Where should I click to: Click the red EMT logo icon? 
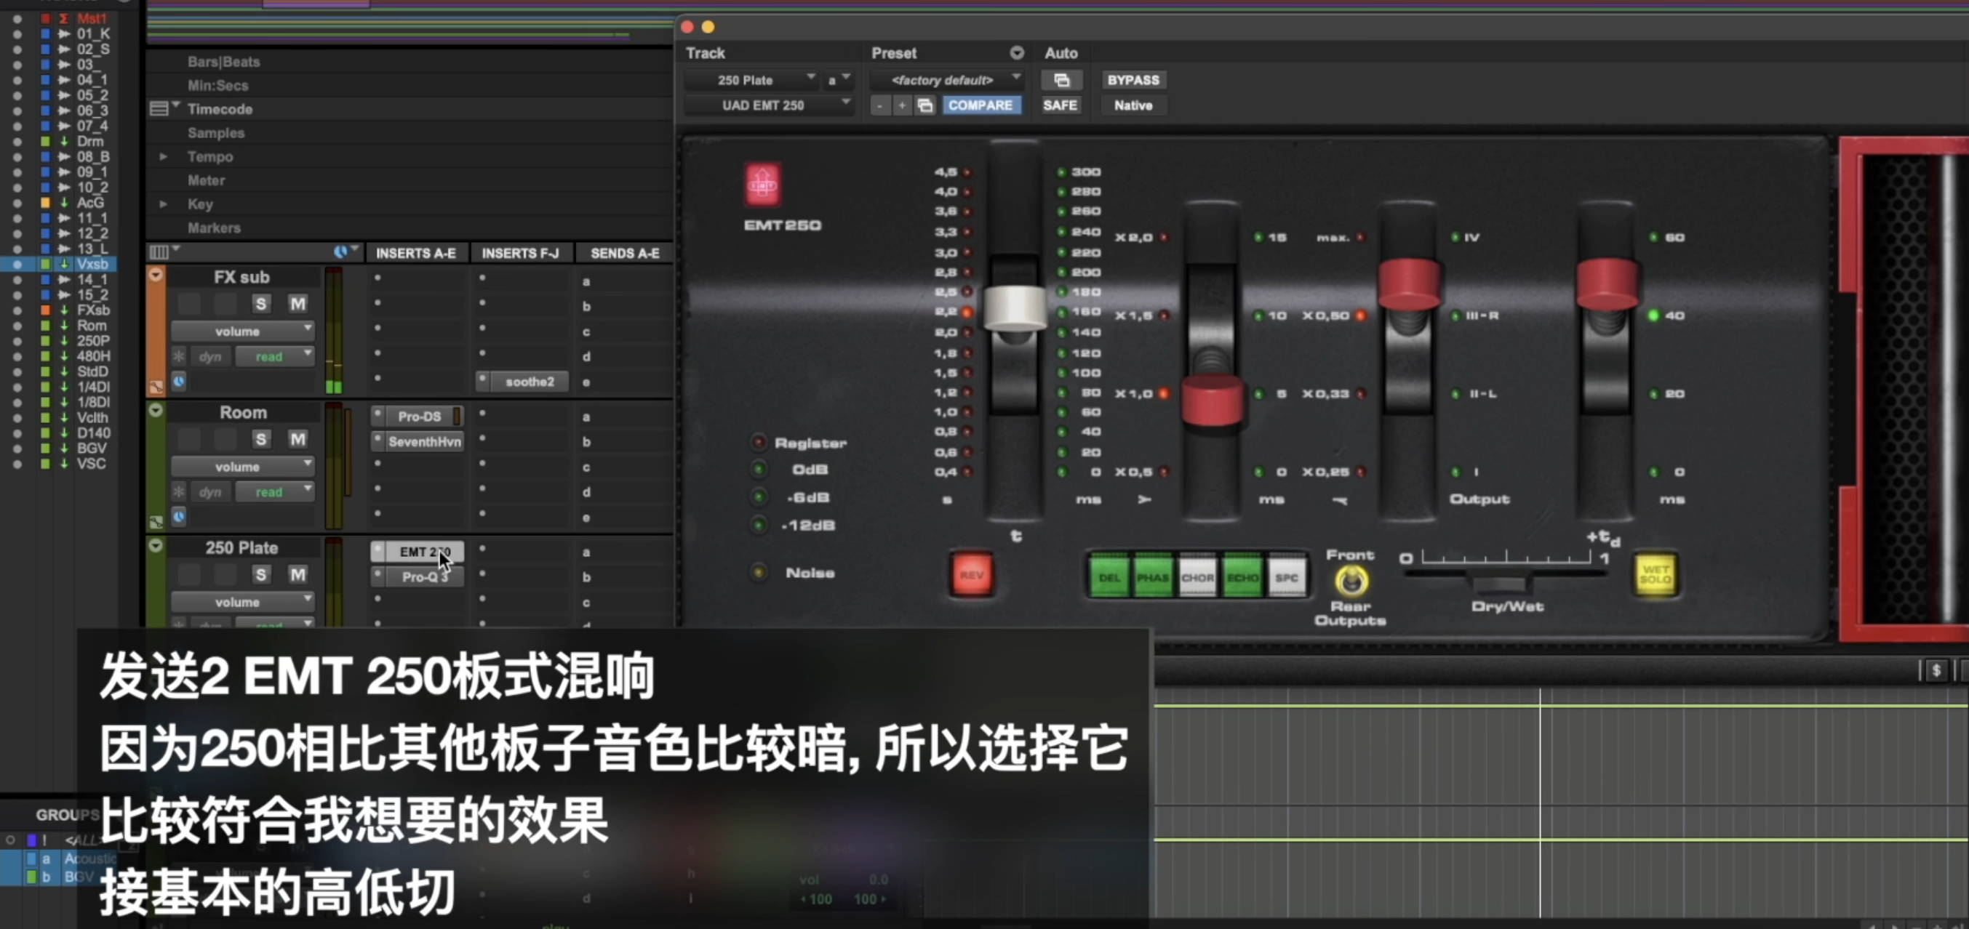coord(762,185)
